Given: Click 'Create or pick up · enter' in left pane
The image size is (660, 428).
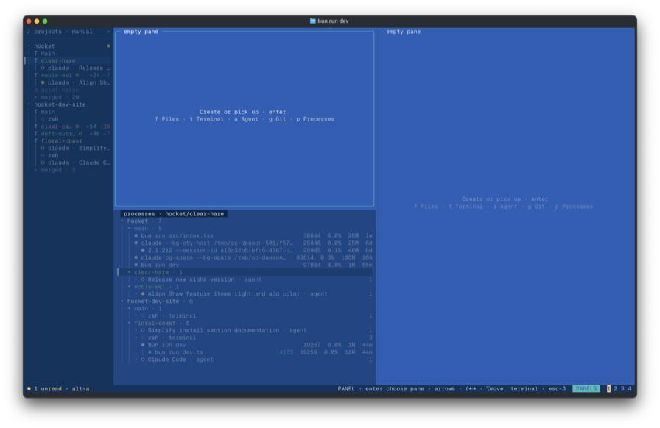Looking at the screenshot, I should 243,112.
